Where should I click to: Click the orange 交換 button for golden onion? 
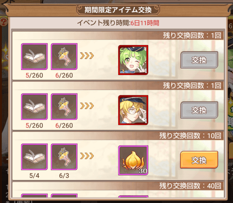[199, 160]
